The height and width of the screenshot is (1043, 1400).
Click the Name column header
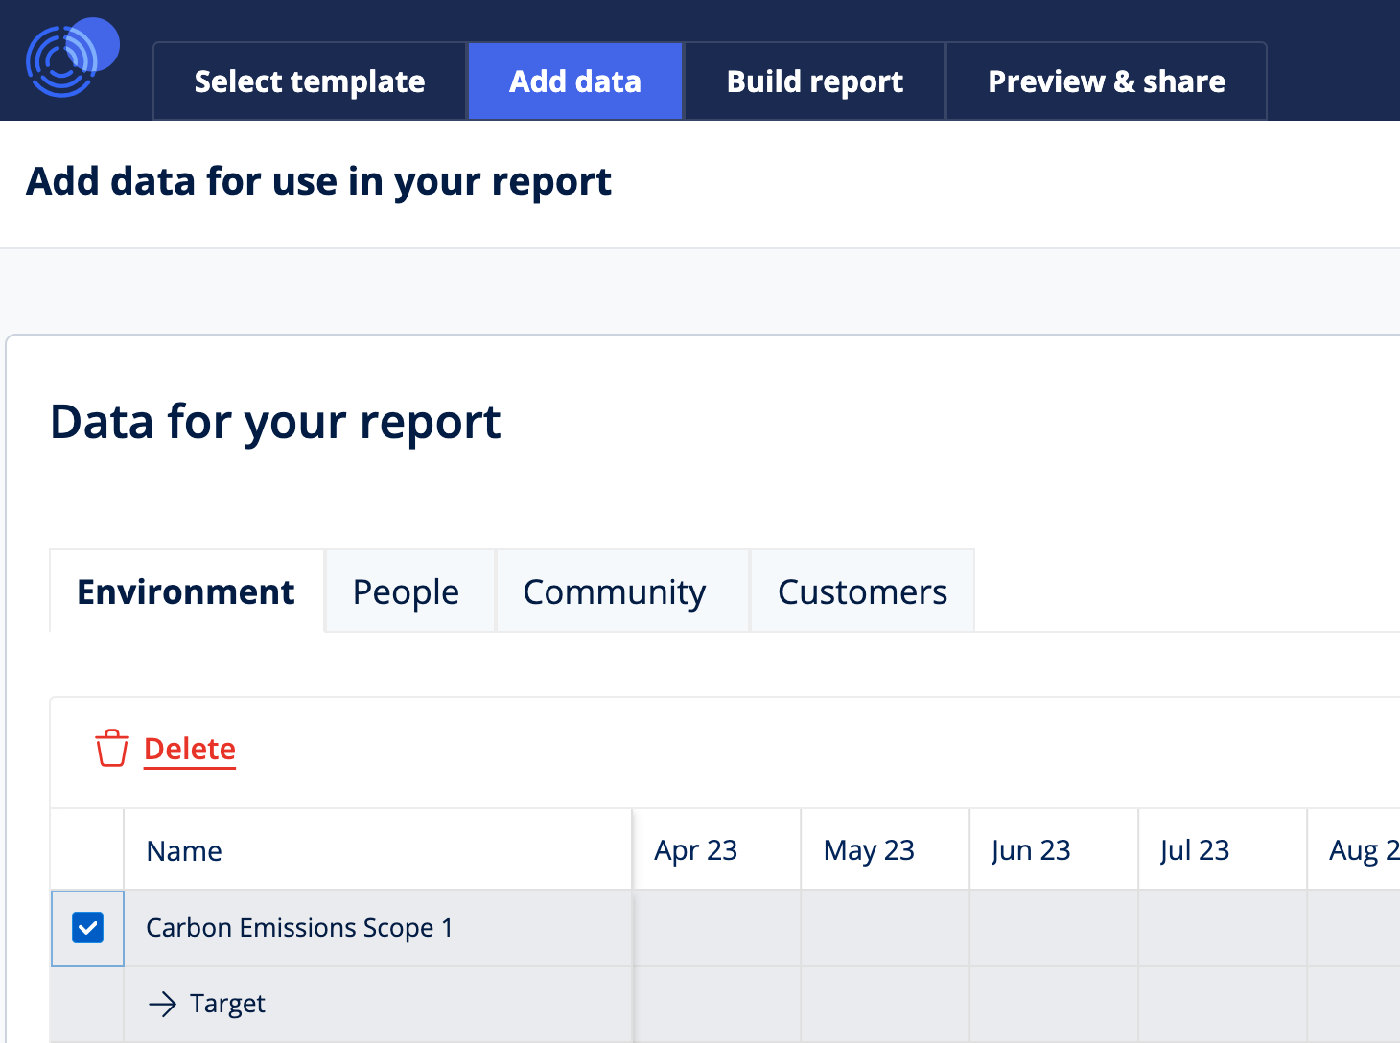(x=184, y=849)
